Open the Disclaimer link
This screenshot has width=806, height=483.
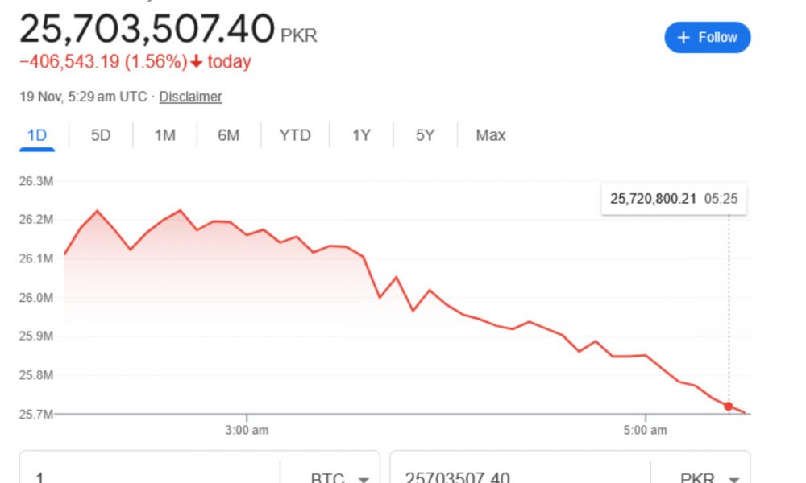click(190, 97)
